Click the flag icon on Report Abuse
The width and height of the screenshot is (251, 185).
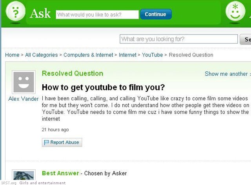pyautogui.click(x=46, y=142)
